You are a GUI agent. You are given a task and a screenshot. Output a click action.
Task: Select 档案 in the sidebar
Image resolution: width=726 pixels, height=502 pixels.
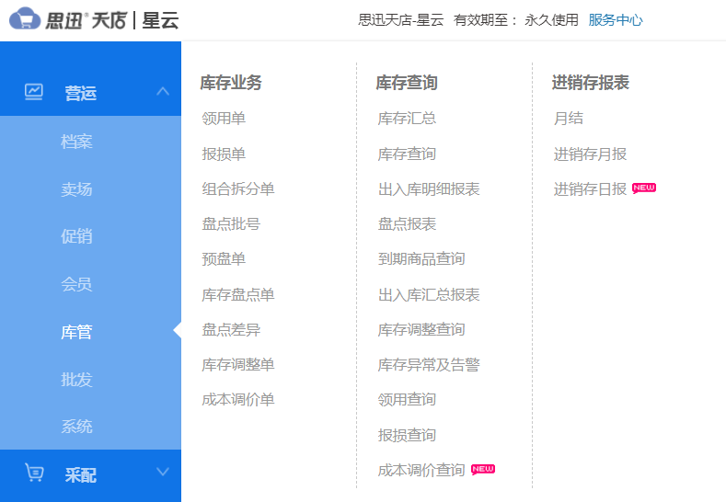(x=76, y=141)
